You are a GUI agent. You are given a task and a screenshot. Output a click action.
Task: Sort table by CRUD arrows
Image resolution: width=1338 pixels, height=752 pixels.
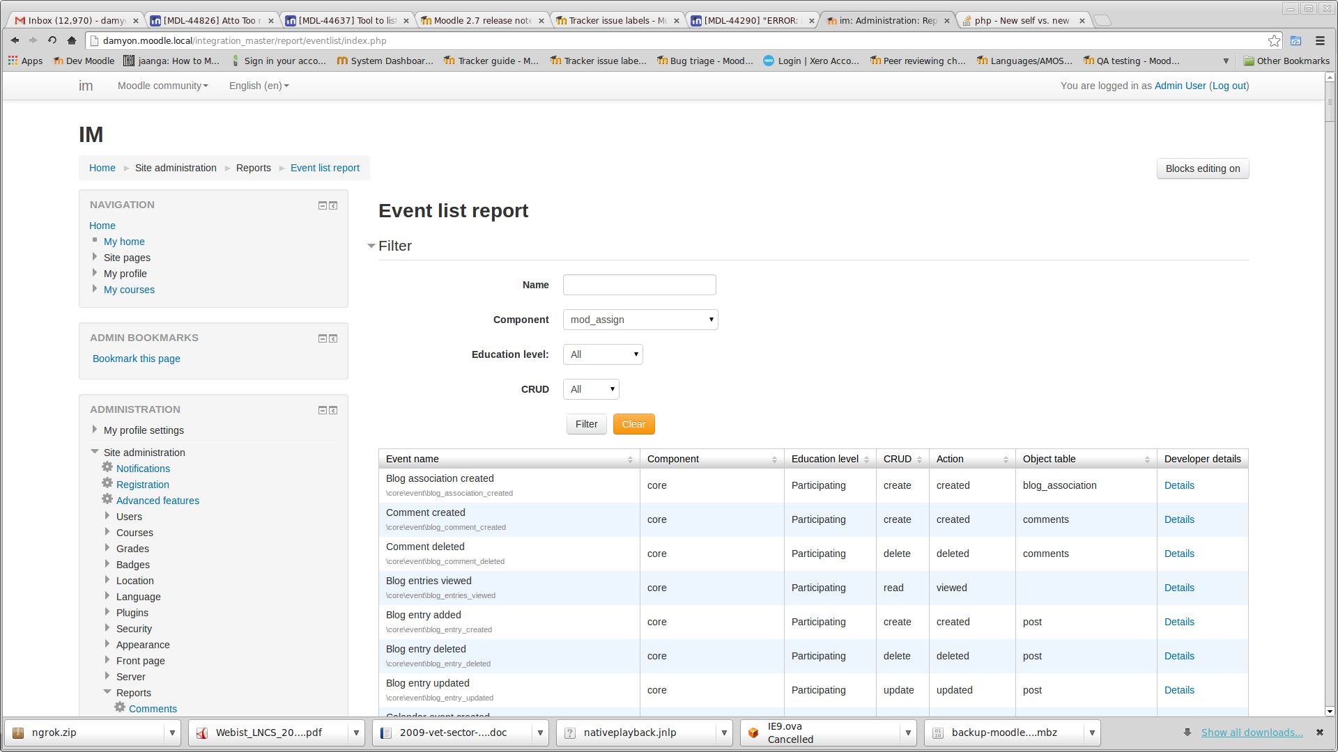click(x=919, y=460)
